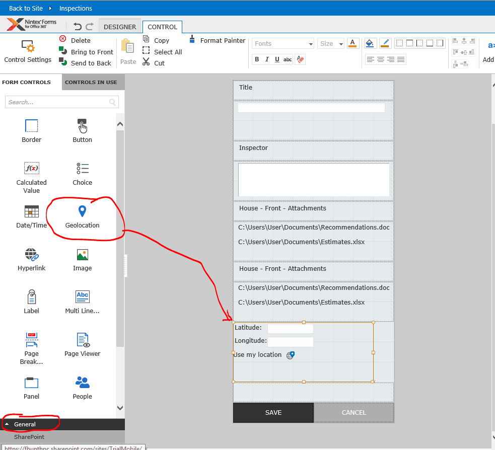The image size is (495, 450).
Task: Redo the last action
Action: pos(90,27)
